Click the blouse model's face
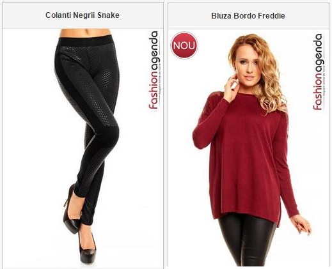This screenshot has width=332, height=269. tap(248, 64)
